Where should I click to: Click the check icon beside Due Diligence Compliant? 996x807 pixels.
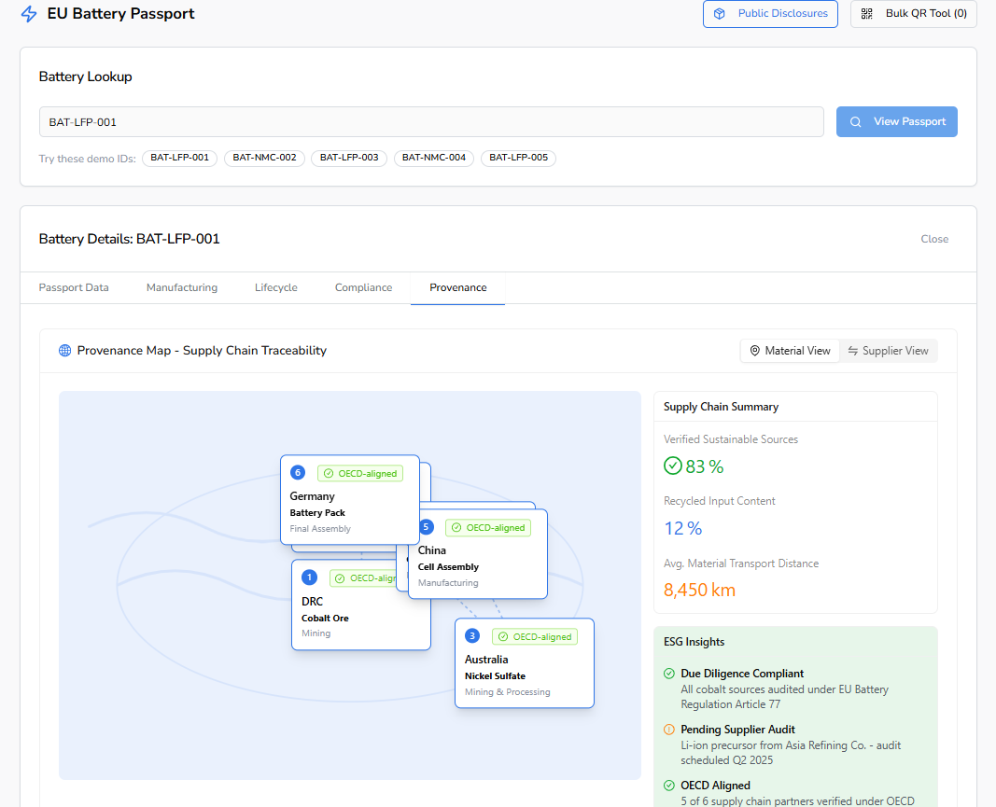pyautogui.click(x=669, y=674)
